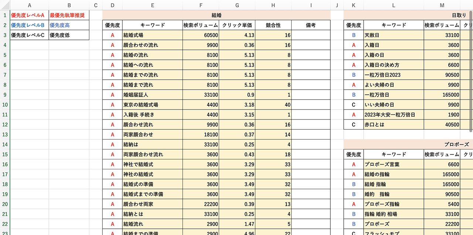
Task: Click keyword cell 結納は
Action: [x=153, y=145]
